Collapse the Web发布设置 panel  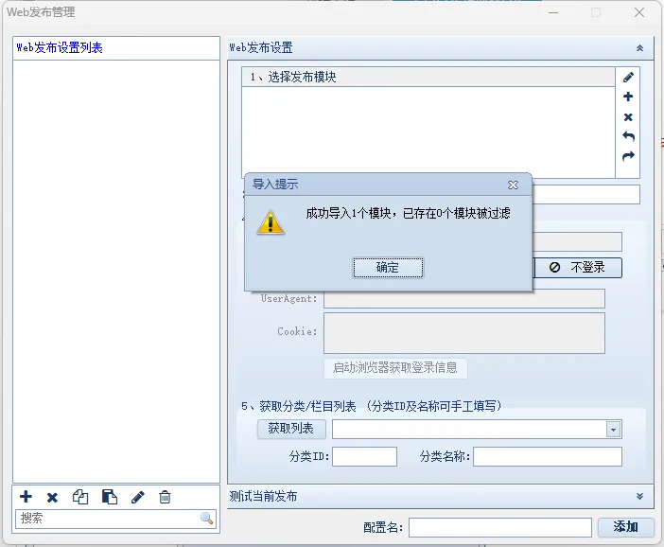pos(639,47)
